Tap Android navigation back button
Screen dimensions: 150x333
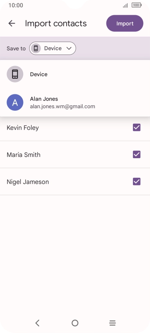[x=37, y=323]
